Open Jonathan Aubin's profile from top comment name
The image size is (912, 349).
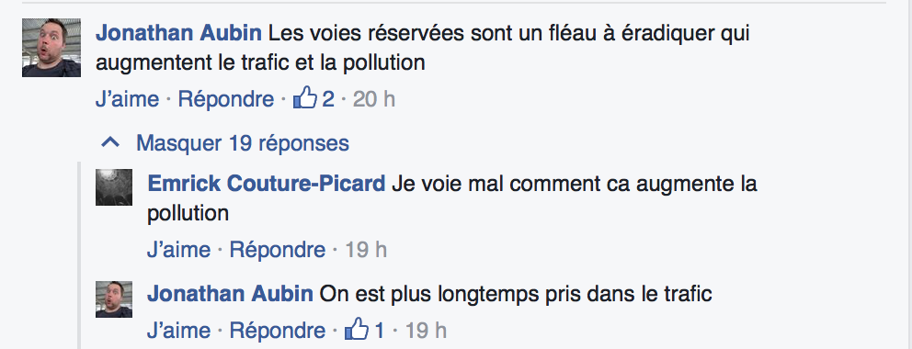(178, 33)
